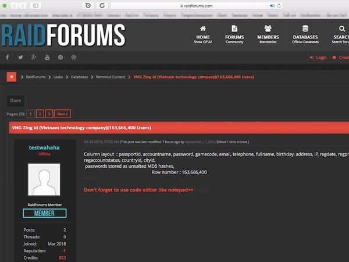Click the raidforums.com address field
The image size is (349, 262).
point(197,6)
